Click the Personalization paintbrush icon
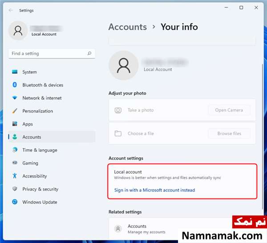267x243 pixels. click(x=15, y=111)
